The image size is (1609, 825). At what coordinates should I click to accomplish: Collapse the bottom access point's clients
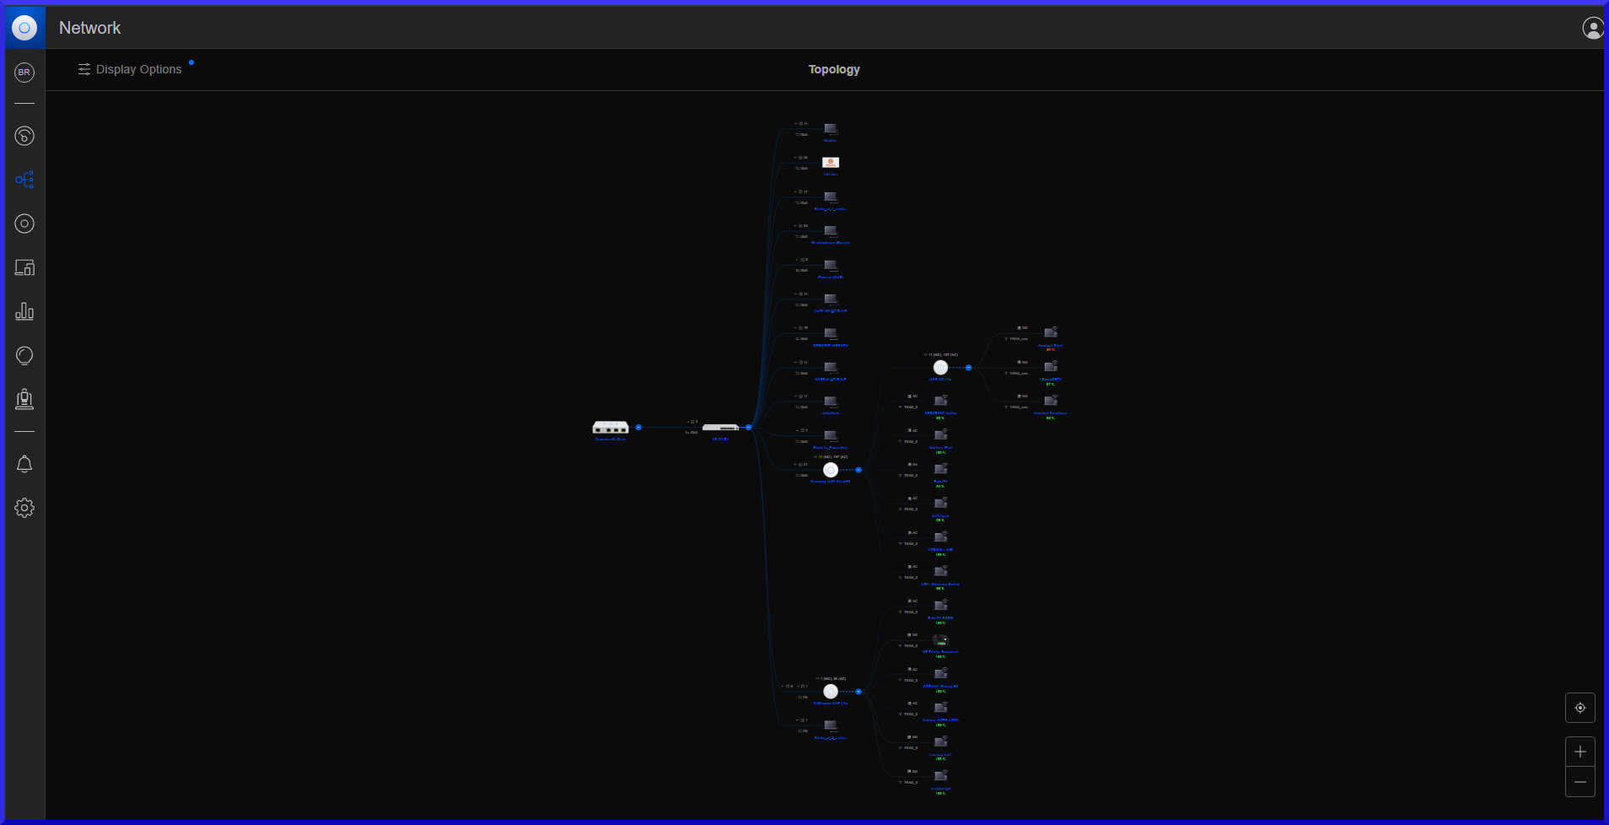point(858,692)
